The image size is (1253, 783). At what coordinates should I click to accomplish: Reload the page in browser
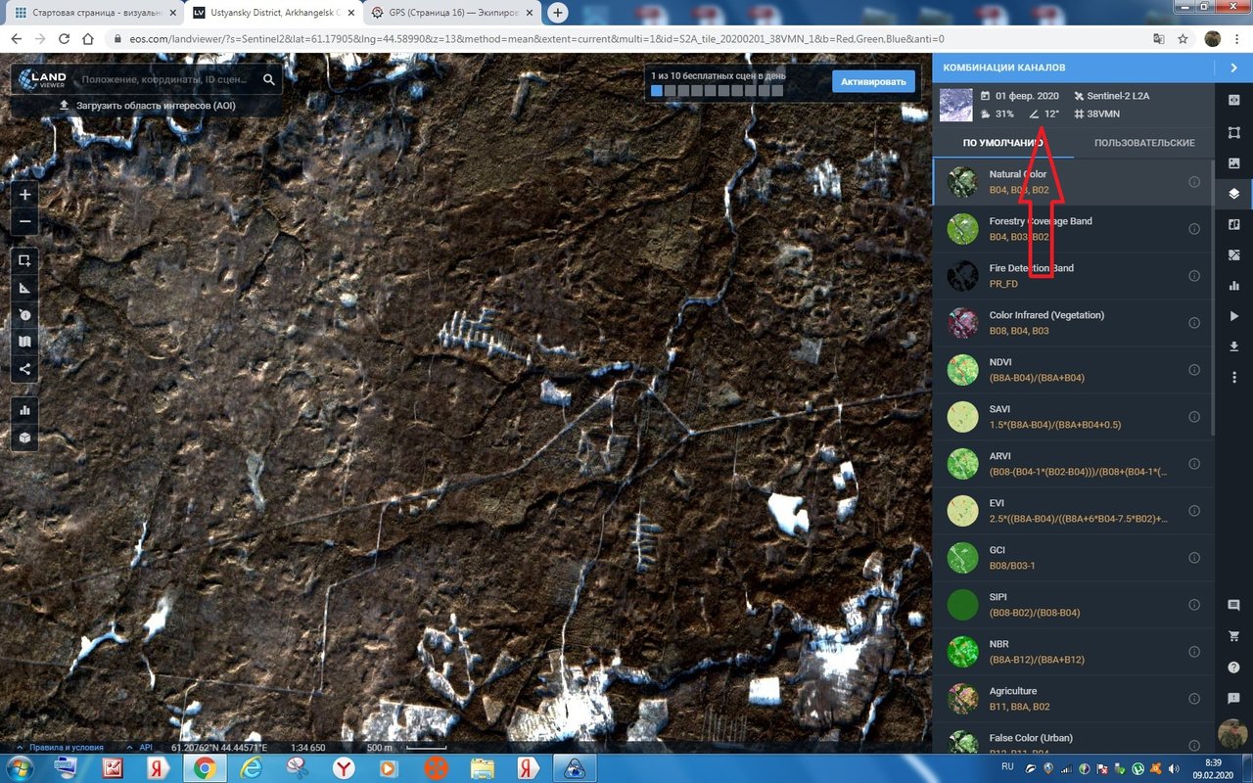coord(64,39)
